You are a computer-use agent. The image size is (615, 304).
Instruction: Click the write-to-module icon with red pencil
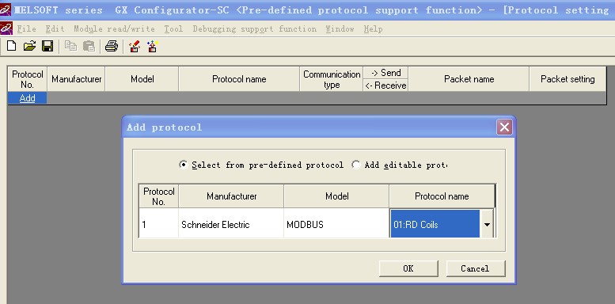[x=135, y=46]
